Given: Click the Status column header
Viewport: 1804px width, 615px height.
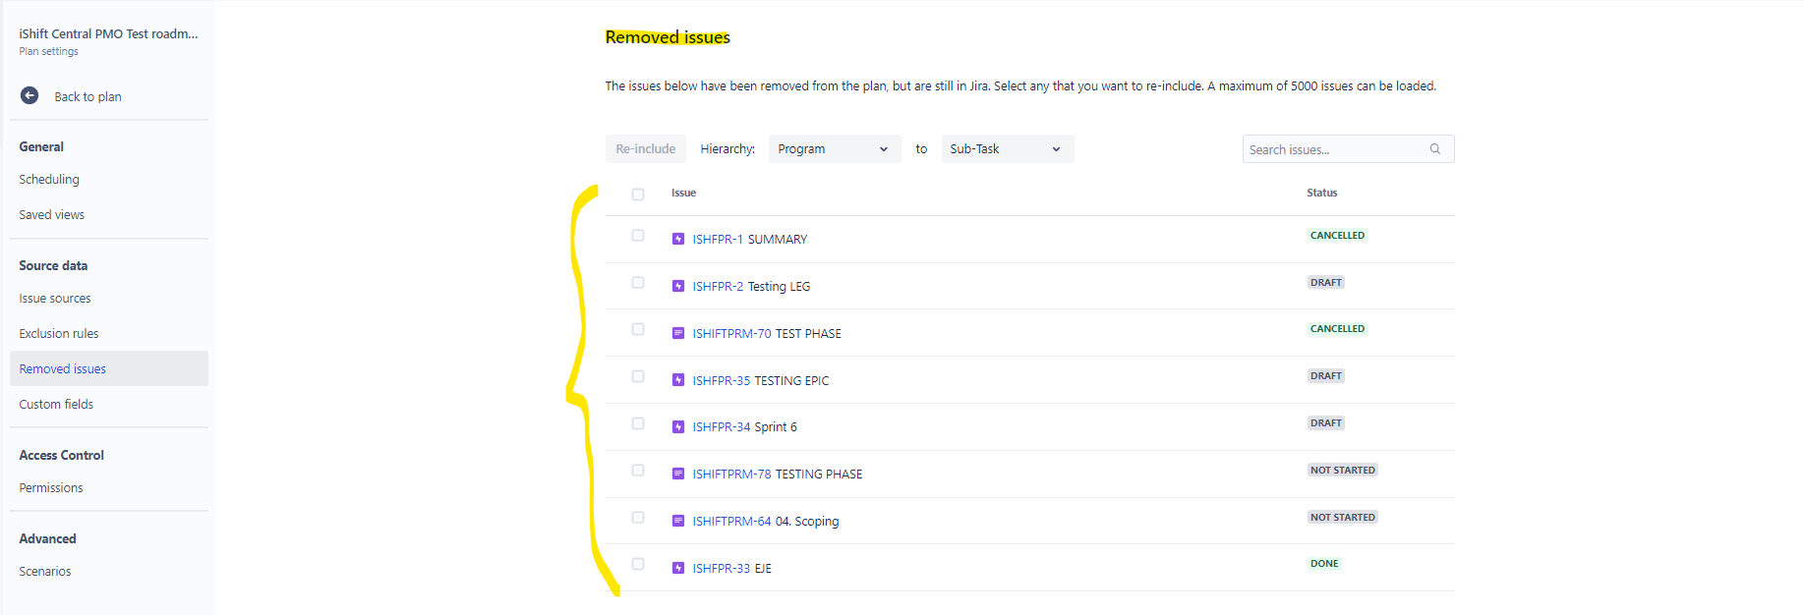Looking at the screenshot, I should (x=1321, y=193).
